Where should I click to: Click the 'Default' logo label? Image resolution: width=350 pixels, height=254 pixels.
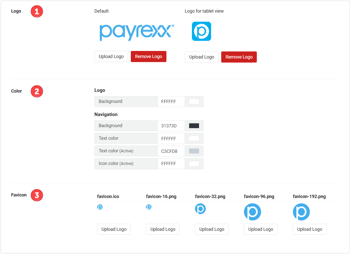click(102, 11)
